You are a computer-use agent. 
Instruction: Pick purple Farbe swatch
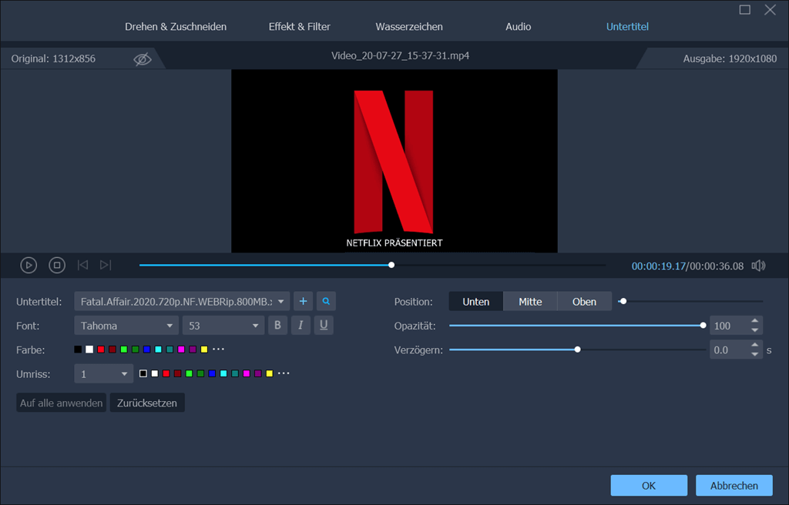[x=193, y=349]
